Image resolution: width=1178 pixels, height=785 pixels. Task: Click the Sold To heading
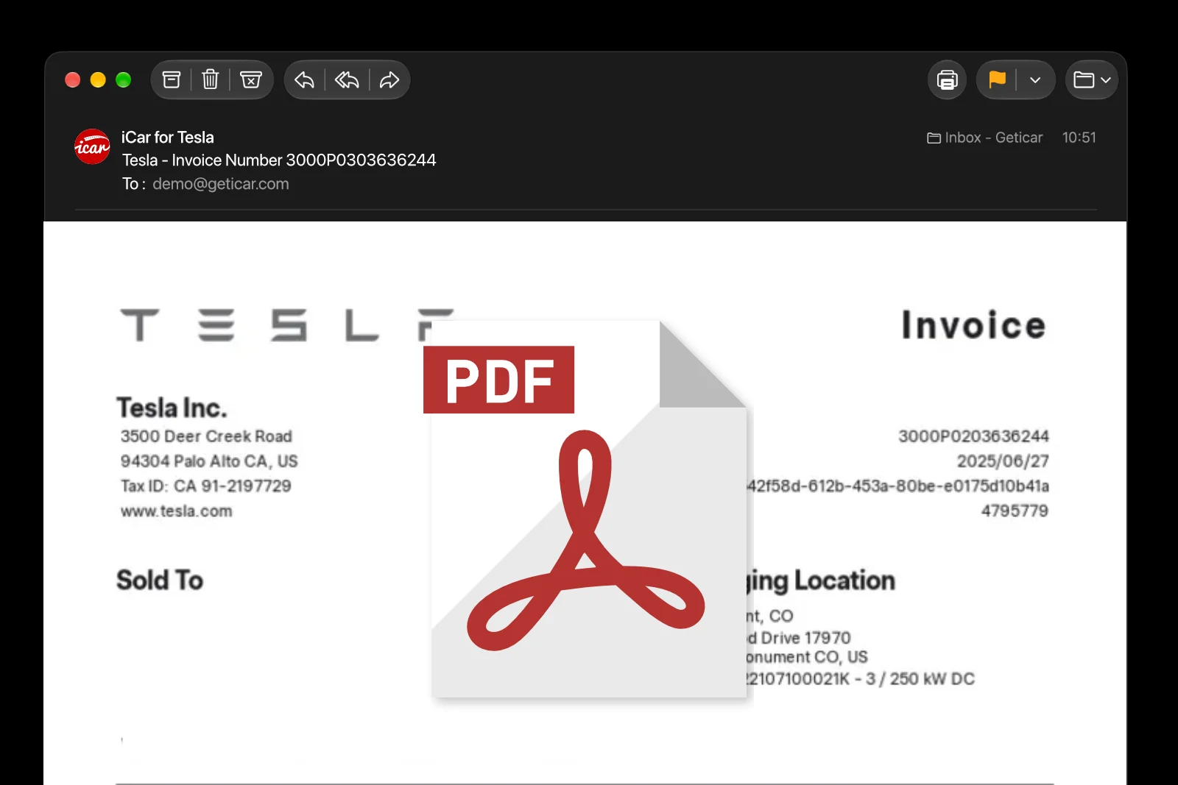coord(160,580)
